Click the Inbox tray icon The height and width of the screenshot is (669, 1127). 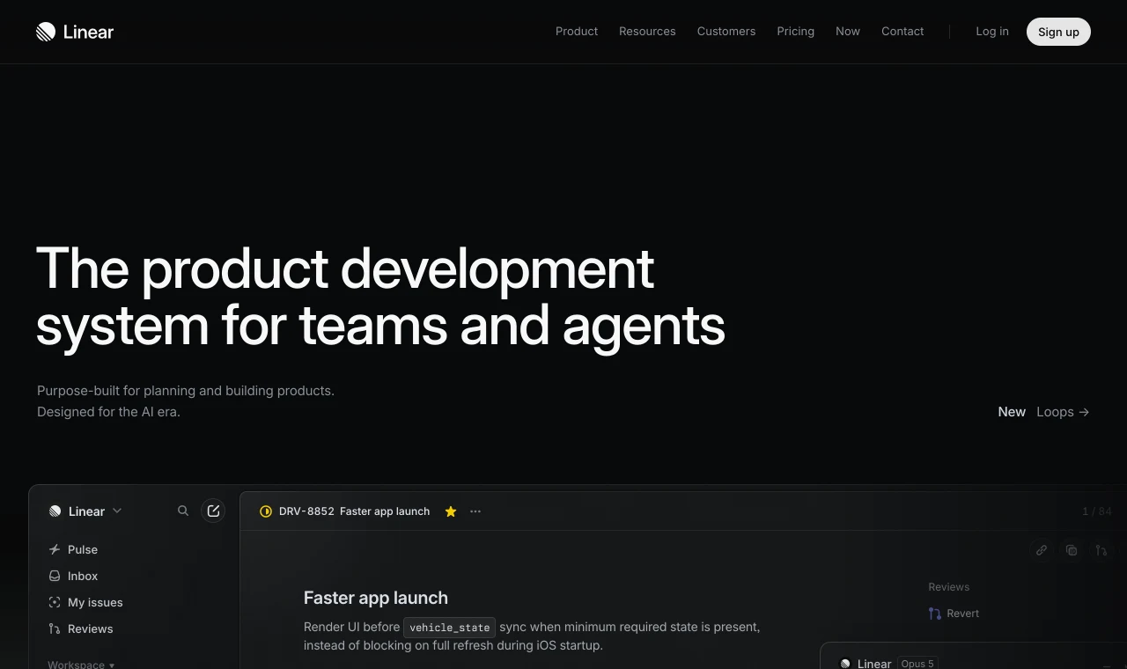point(55,576)
